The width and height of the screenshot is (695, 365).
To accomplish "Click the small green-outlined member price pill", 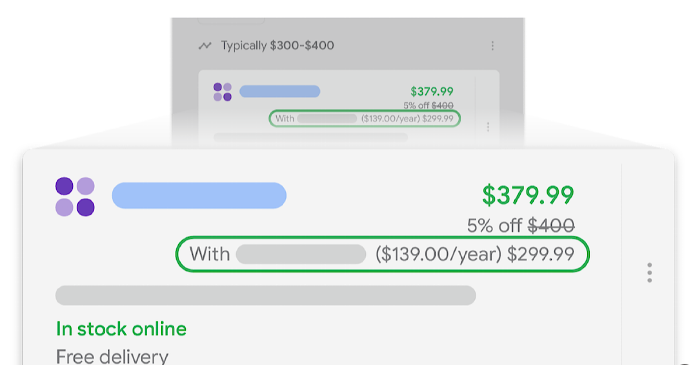I will click(364, 118).
